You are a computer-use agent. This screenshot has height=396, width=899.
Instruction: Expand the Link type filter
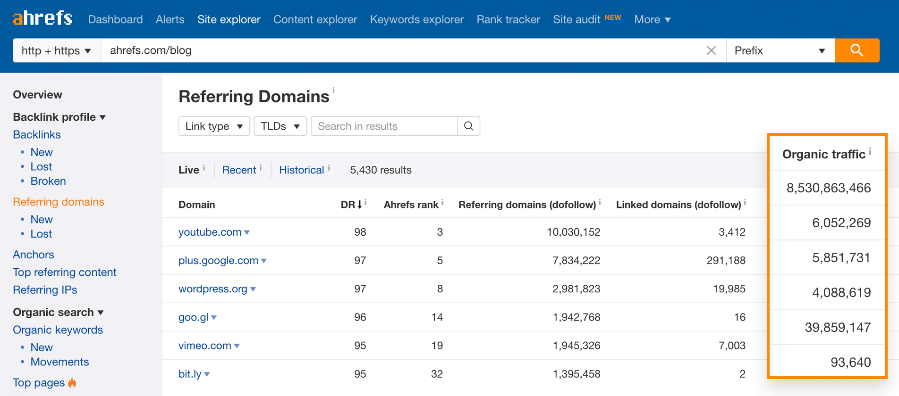pyautogui.click(x=214, y=126)
